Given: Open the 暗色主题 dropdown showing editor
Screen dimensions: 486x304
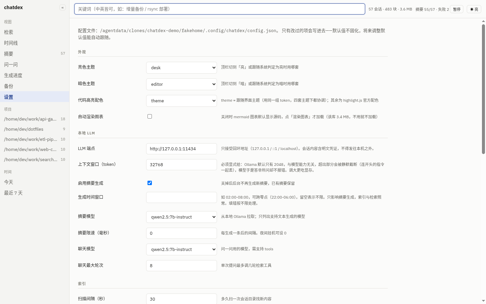Looking at the screenshot, I should [182, 84].
